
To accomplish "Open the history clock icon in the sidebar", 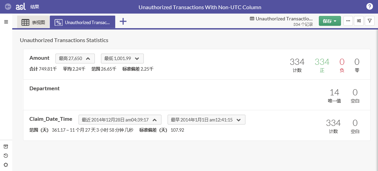I will (6, 156).
